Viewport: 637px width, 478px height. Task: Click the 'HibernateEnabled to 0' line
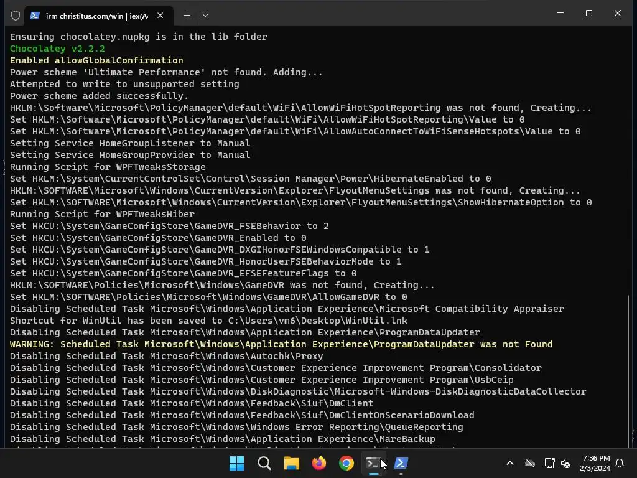(250, 179)
